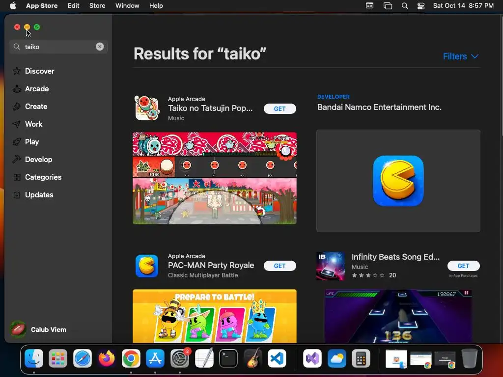Viewport: 503px width, 377px height.
Task: Open the Weather app from the Dock
Action: (x=337, y=358)
